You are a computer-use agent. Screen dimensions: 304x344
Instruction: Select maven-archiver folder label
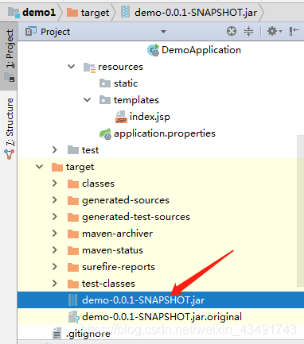tap(118, 234)
